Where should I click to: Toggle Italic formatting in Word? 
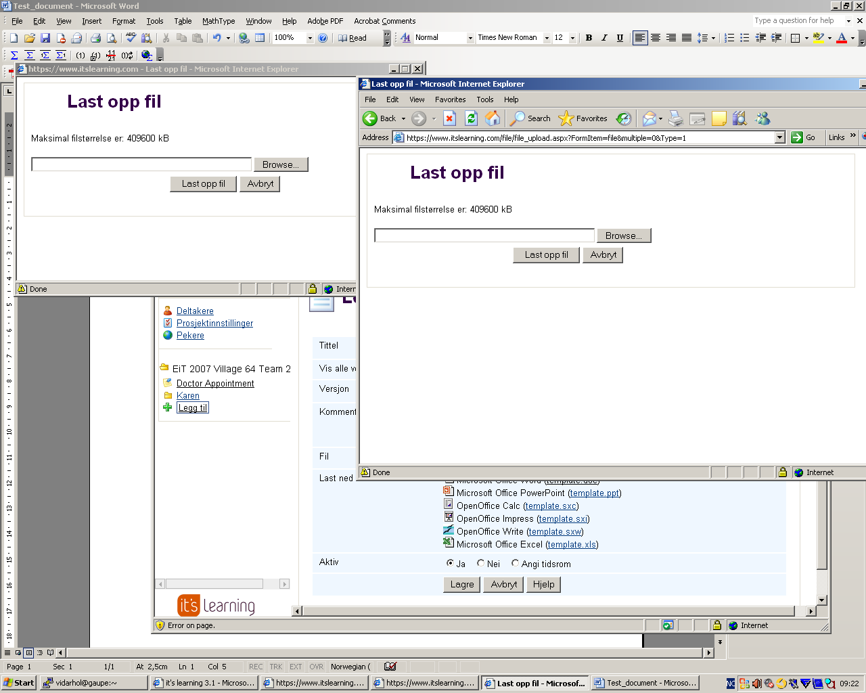coord(604,38)
